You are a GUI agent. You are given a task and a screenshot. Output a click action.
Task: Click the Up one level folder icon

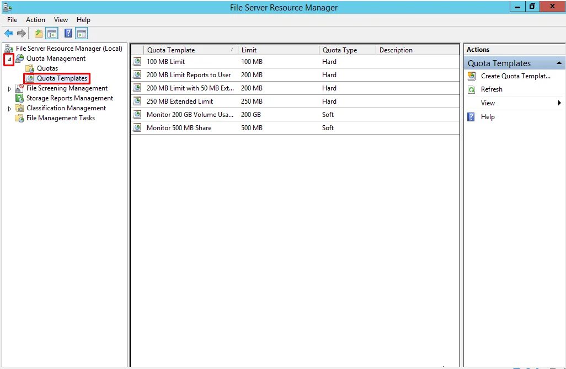[x=38, y=34]
